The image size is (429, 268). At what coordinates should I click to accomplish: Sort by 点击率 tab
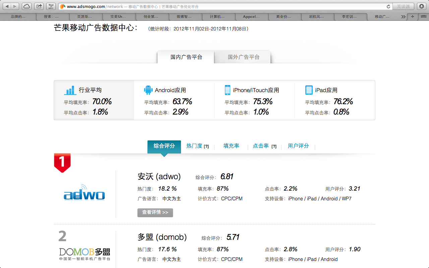coord(261,146)
